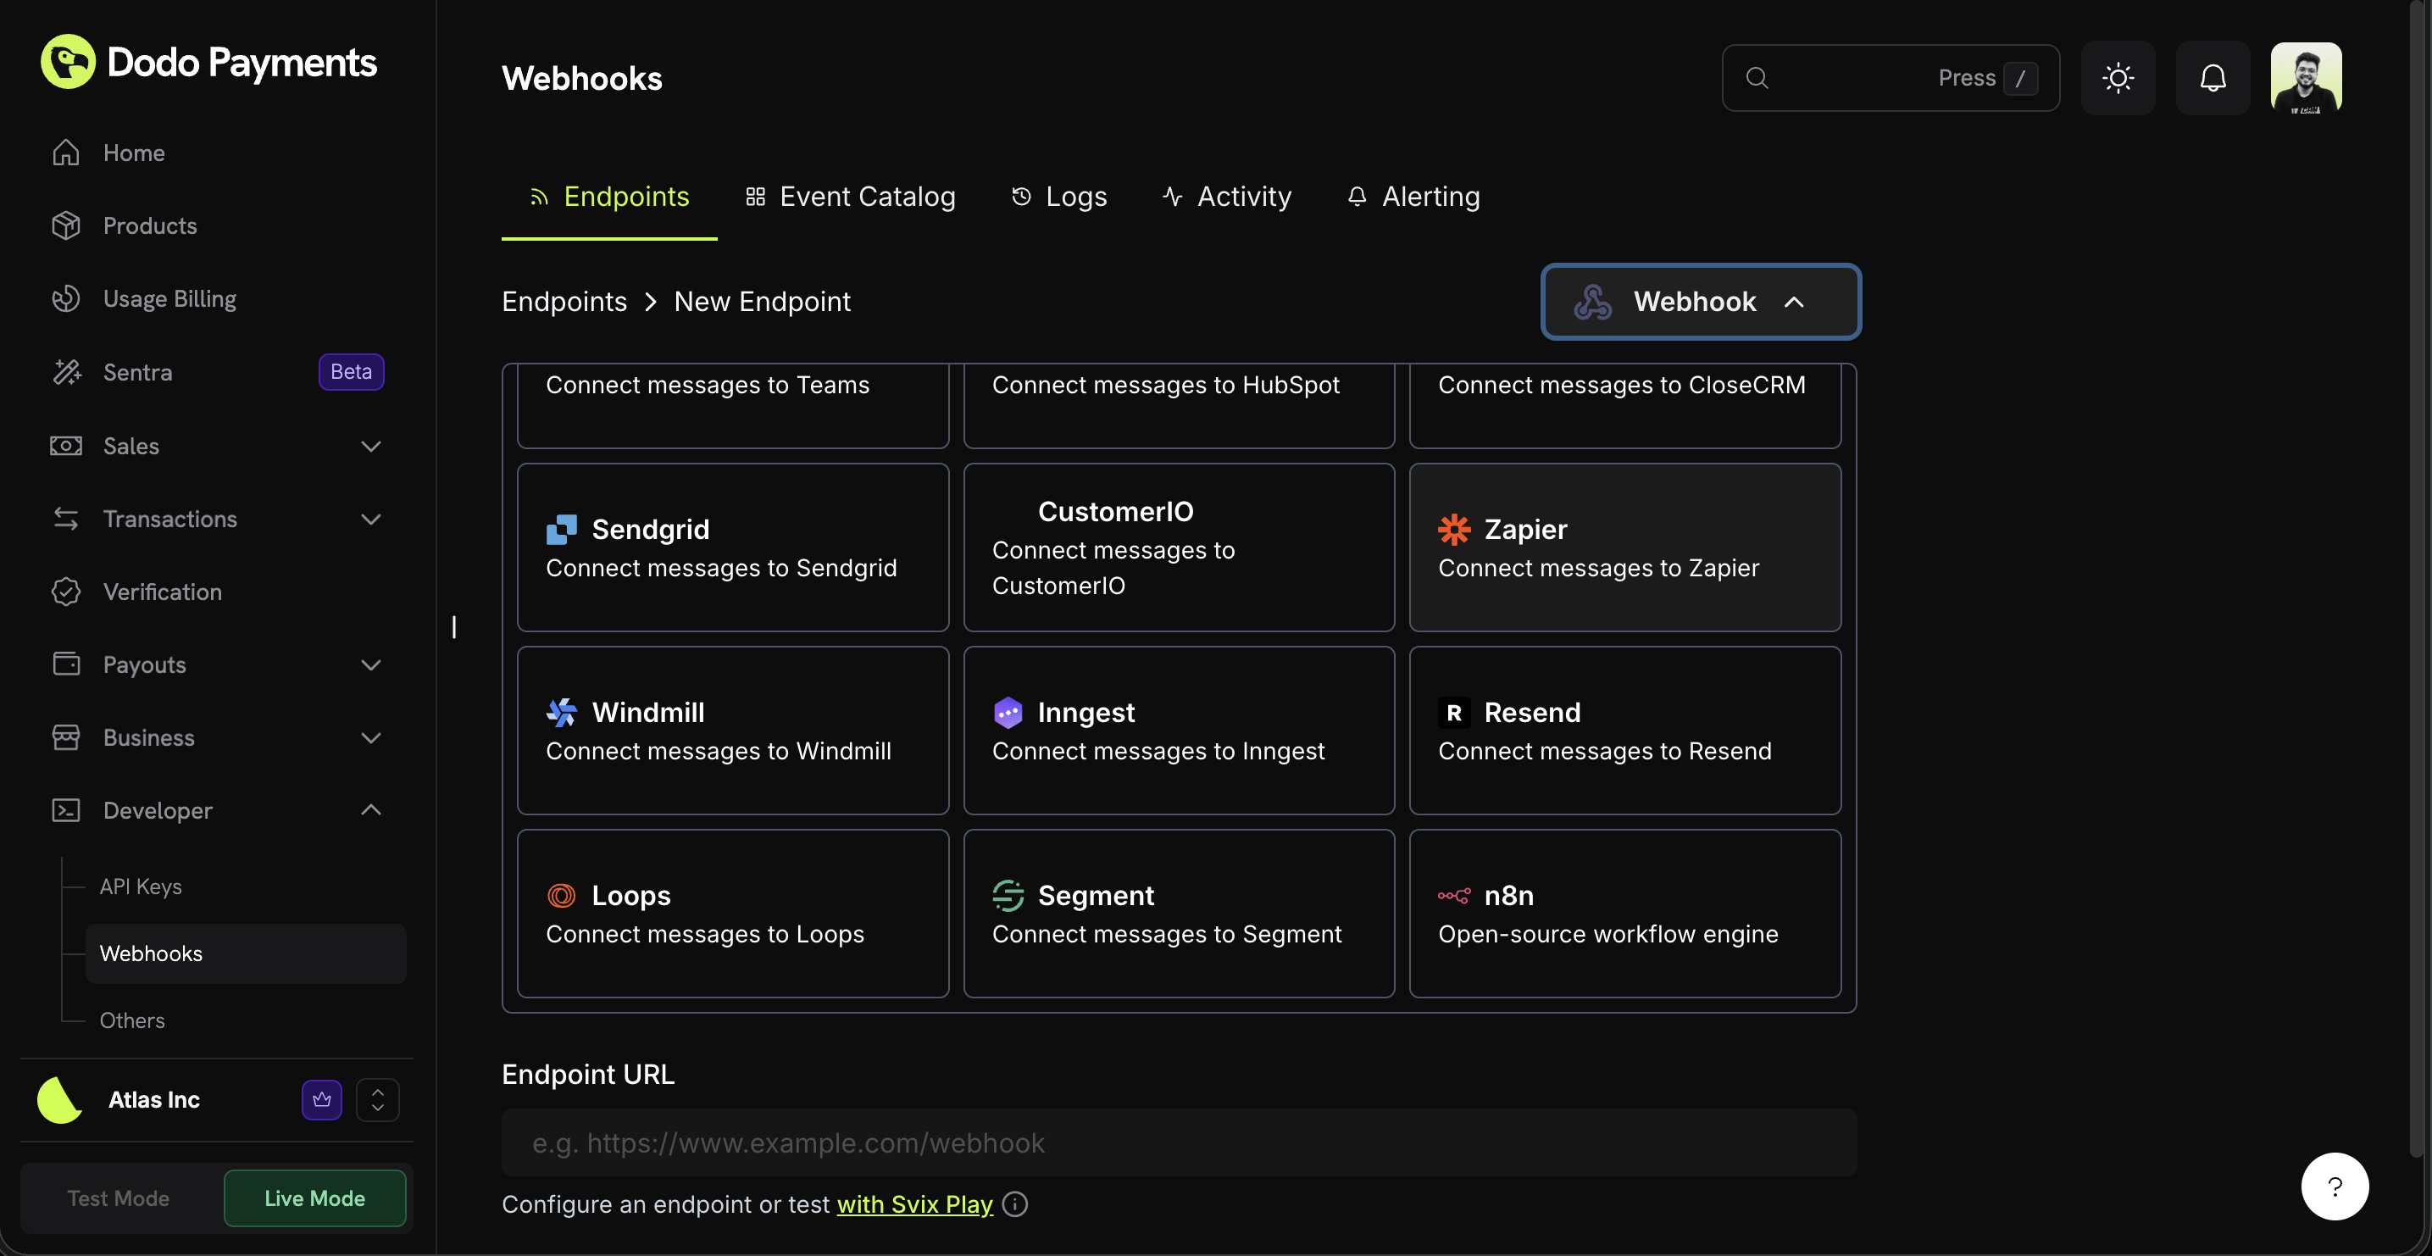Switch to Test Mode

117,1198
